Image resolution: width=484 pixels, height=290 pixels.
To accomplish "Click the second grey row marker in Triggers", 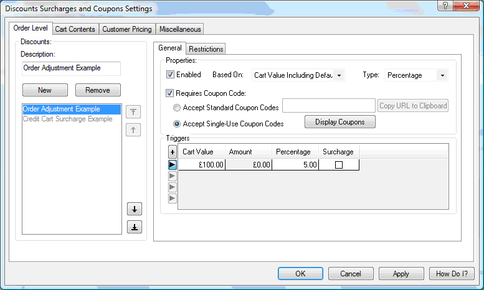I will tap(173, 187).
